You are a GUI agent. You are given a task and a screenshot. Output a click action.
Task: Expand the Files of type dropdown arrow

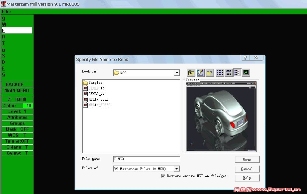click(x=177, y=169)
